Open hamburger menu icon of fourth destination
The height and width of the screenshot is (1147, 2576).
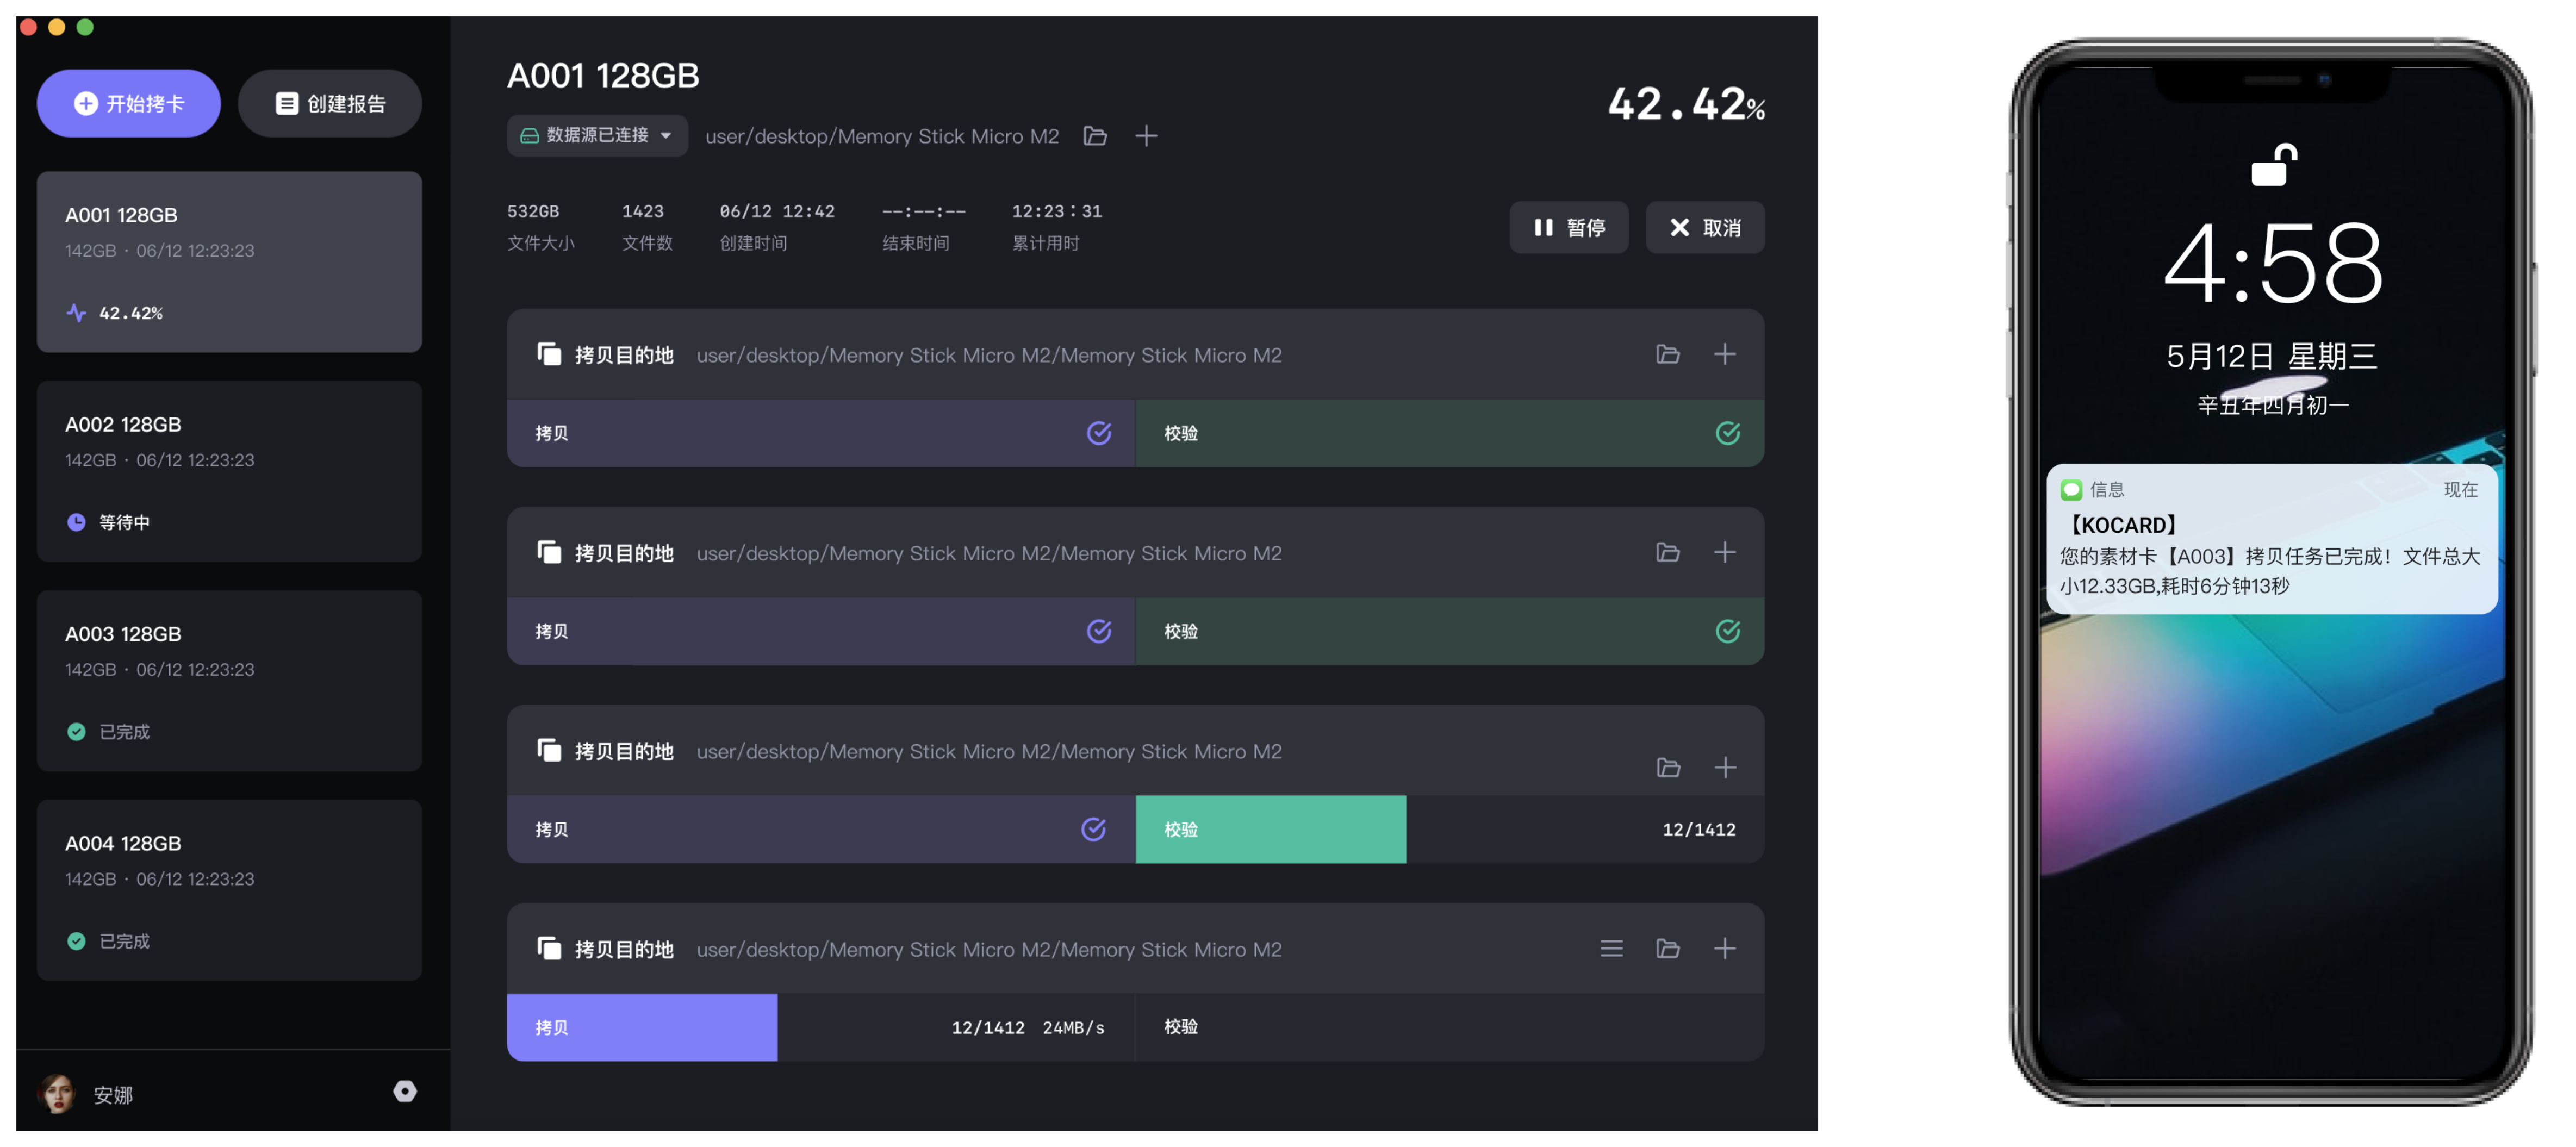(x=1611, y=948)
